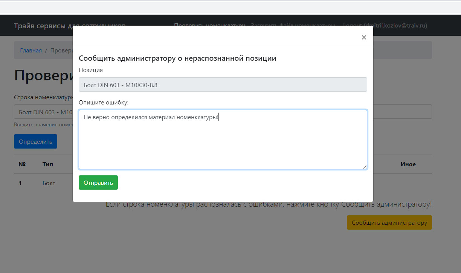Click the № column header
This screenshot has height=273, width=461.
tap(22, 164)
